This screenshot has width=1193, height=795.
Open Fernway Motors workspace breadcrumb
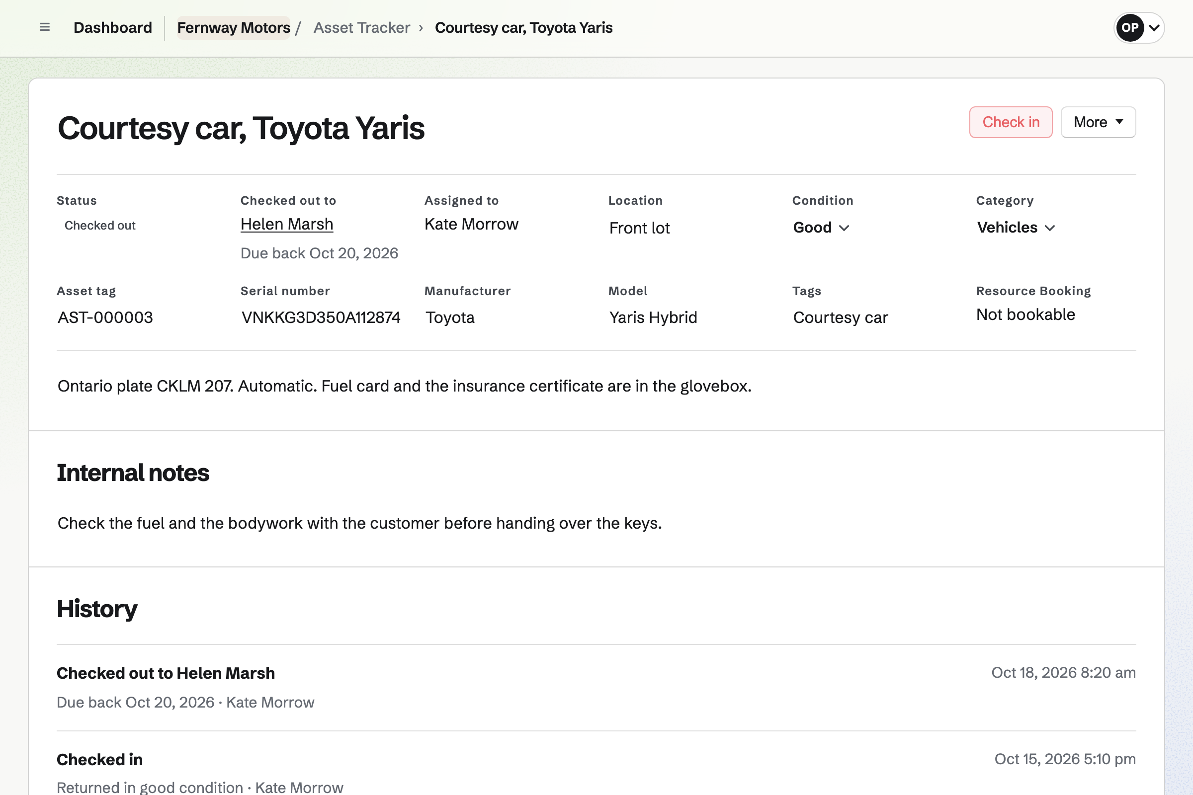pyautogui.click(x=233, y=27)
